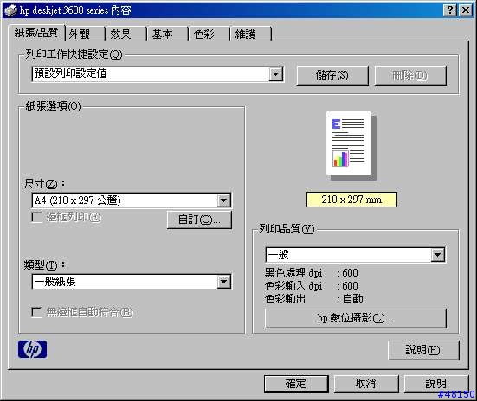
Task: Switch to the 維護 tab
Action: pyautogui.click(x=250, y=34)
